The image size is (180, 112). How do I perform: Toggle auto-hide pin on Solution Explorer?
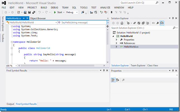click(x=173, y=18)
